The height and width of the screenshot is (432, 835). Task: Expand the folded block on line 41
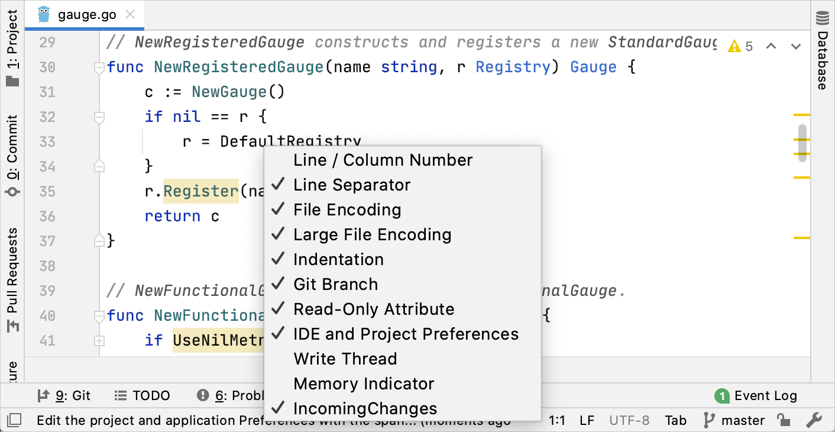coord(99,341)
